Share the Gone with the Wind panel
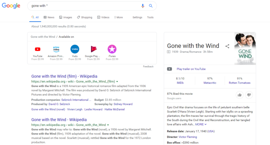This screenshot has height=145, width=270. click(227, 46)
